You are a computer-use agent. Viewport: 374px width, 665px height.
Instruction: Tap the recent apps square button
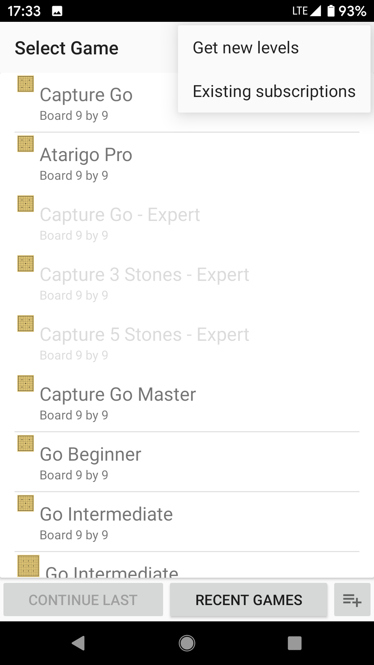294,643
